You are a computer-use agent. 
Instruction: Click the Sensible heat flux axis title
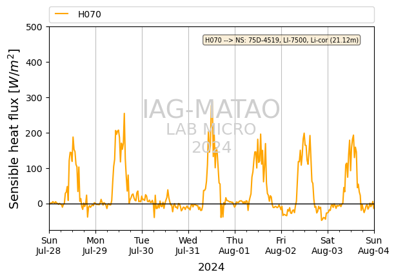click(14, 129)
